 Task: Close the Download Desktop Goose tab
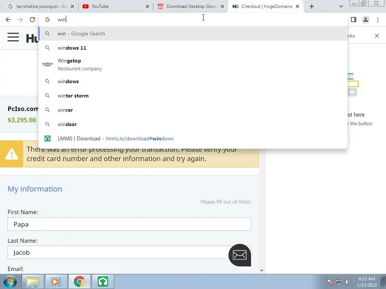222,7
